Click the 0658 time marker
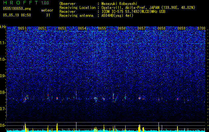Screen dimensions: 209x132 161,28
